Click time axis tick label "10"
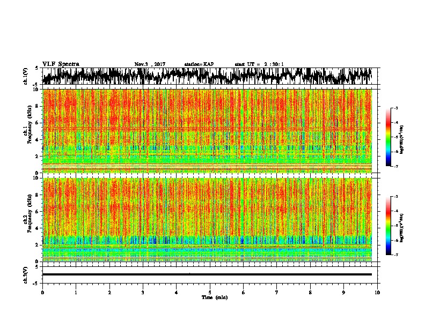The width and height of the screenshot is (425, 328). click(377, 293)
